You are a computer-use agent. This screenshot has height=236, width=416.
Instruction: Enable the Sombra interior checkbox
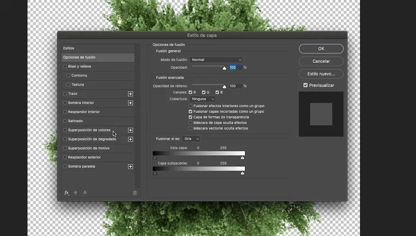[x=65, y=103]
